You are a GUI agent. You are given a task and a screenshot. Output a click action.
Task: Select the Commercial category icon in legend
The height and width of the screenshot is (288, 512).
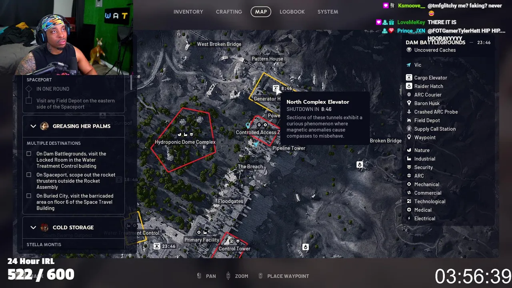pos(409,193)
